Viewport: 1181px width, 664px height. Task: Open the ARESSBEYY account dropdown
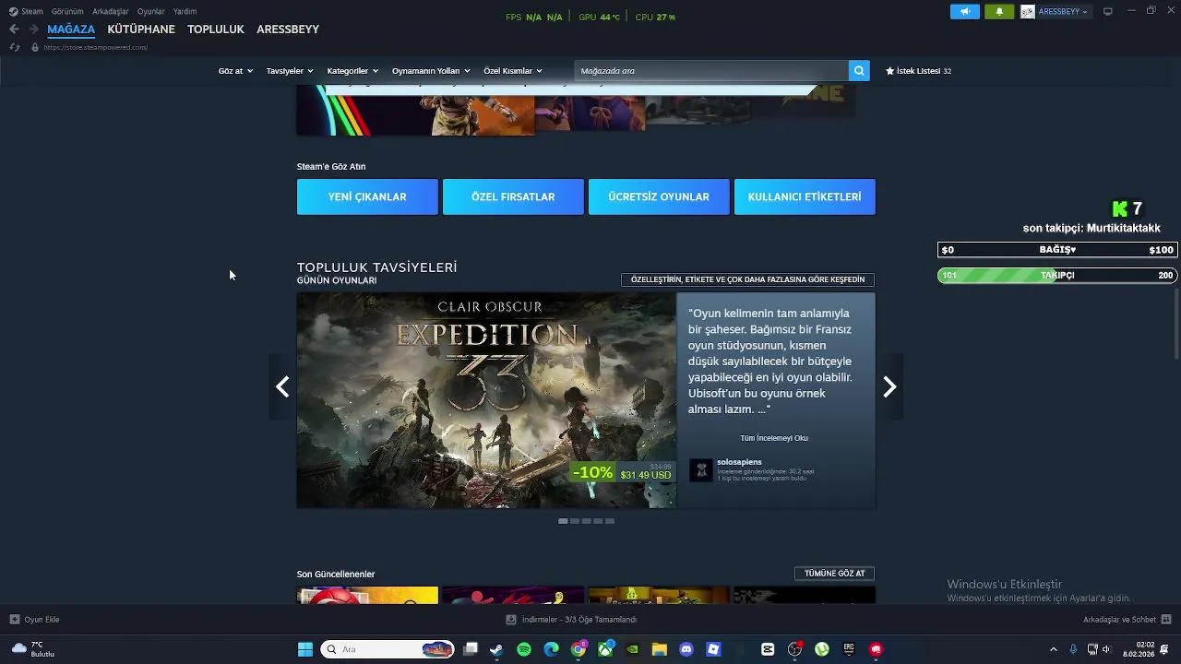click(x=1064, y=12)
